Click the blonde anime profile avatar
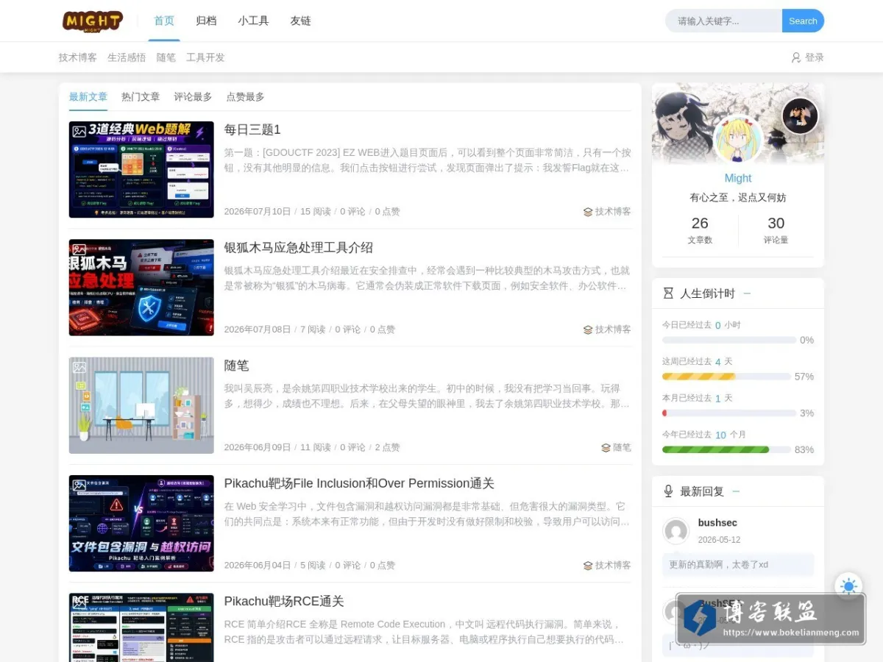 (x=738, y=139)
